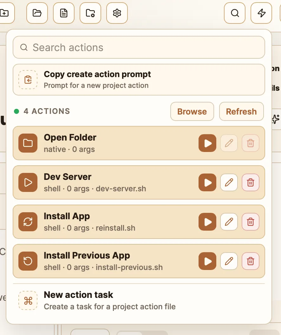281x335 pixels.
Task: Delete the Install Previous App action
Action: click(x=251, y=261)
